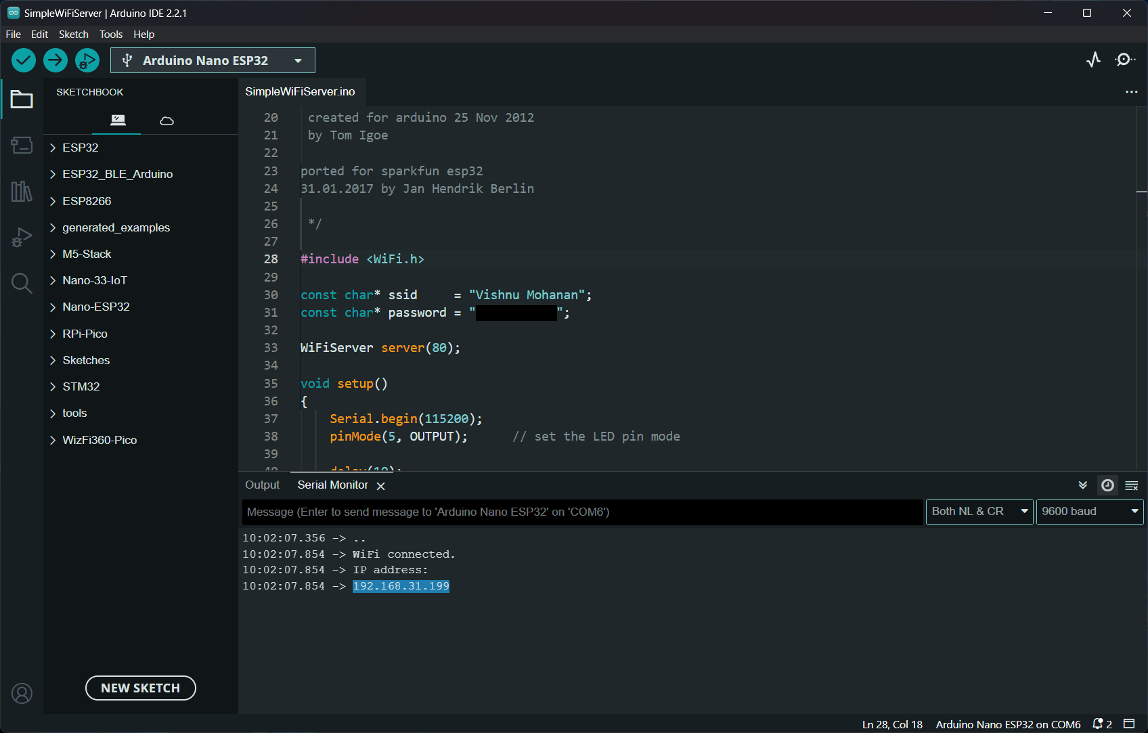The image size is (1148, 733).
Task: Toggle bottom panel icon in status bar
Action: [x=1129, y=724]
